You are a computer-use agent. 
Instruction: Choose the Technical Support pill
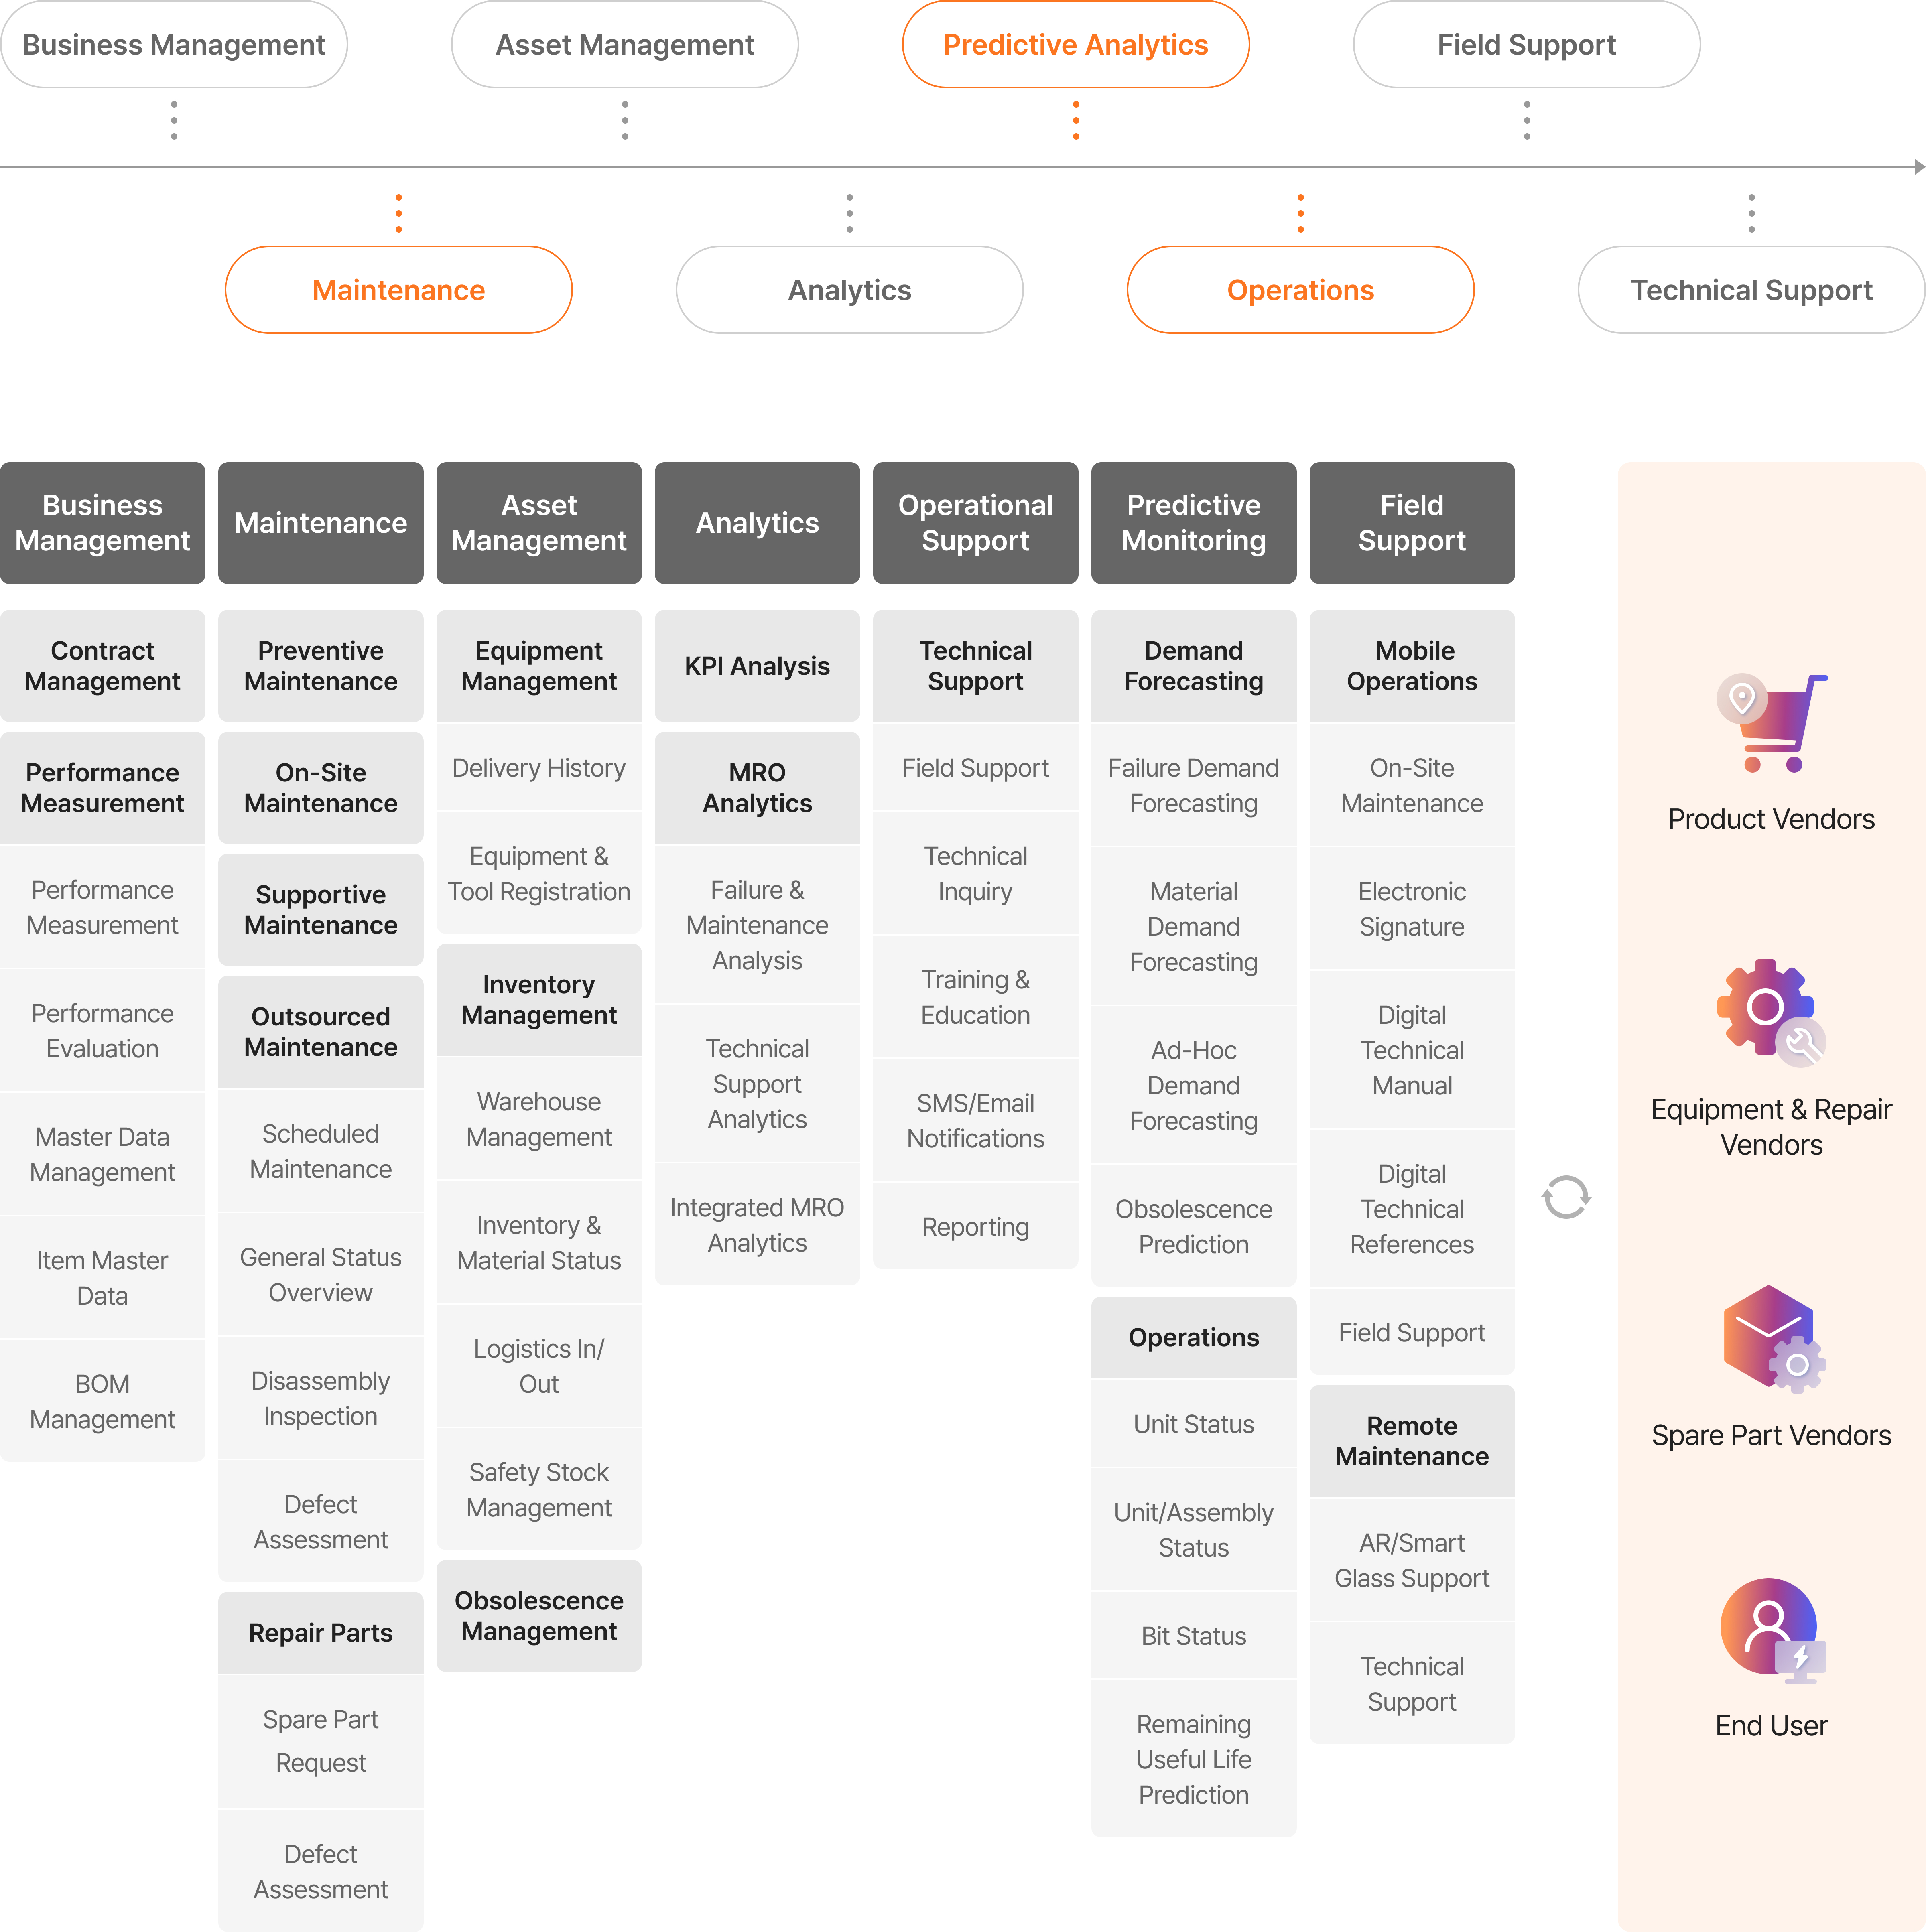click(1751, 290)
